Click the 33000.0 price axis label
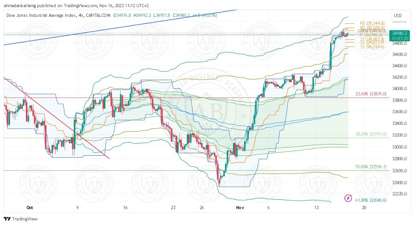Viewport: 415px width, 225px height. (399, 147)
